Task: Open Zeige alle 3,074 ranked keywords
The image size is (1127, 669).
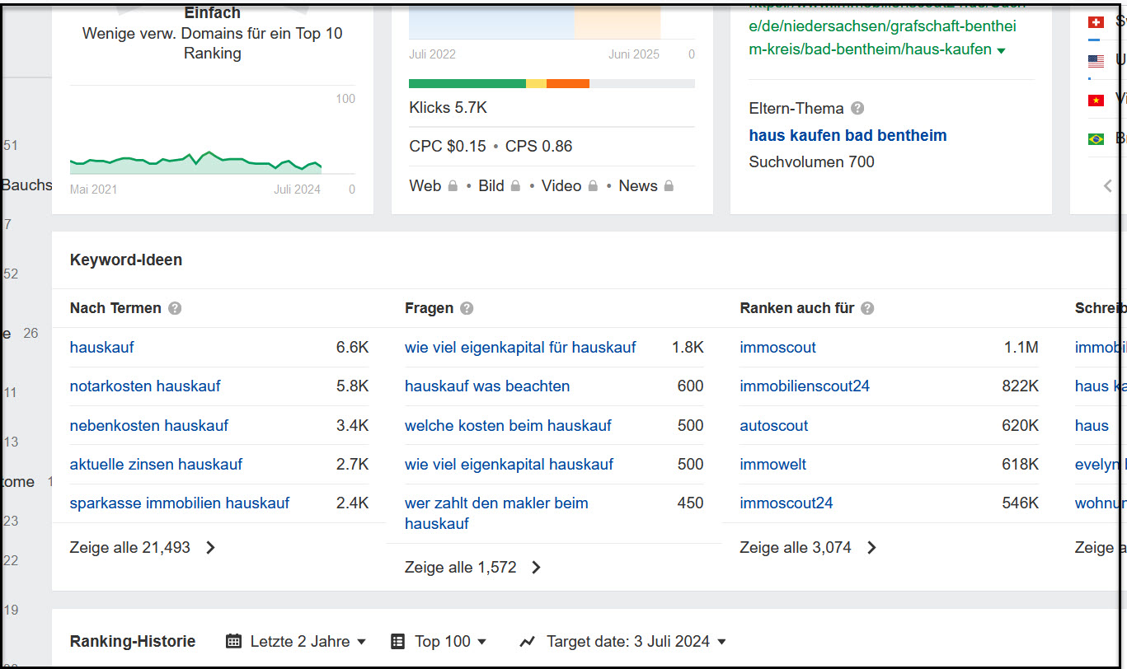Action: point(808,547)
